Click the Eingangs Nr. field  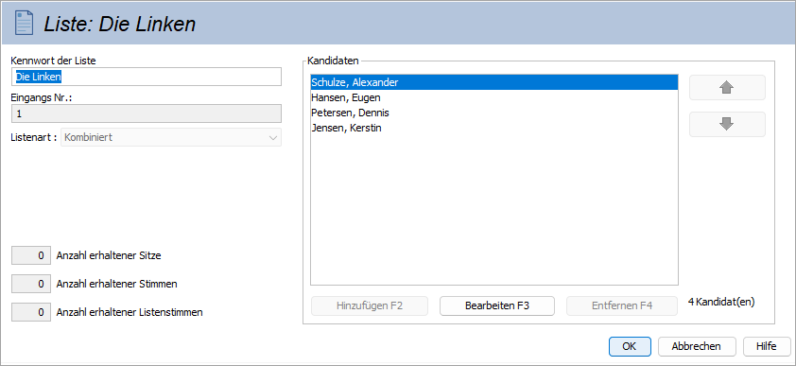coord(147,113)
